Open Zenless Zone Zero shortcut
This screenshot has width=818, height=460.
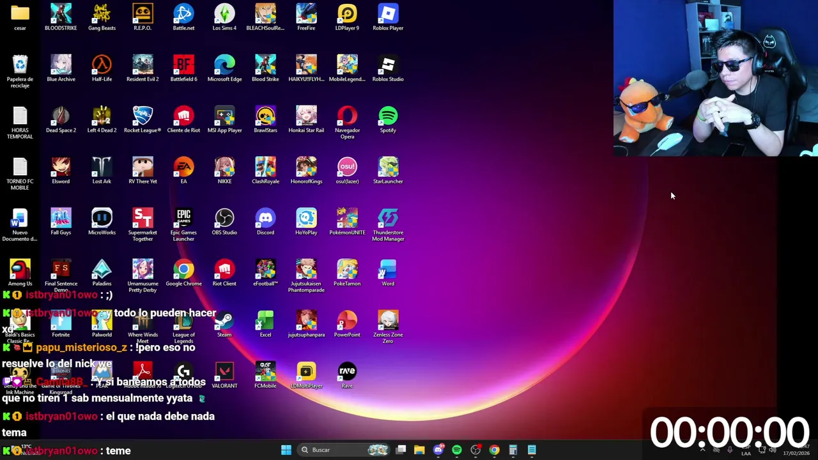[388, 327]
